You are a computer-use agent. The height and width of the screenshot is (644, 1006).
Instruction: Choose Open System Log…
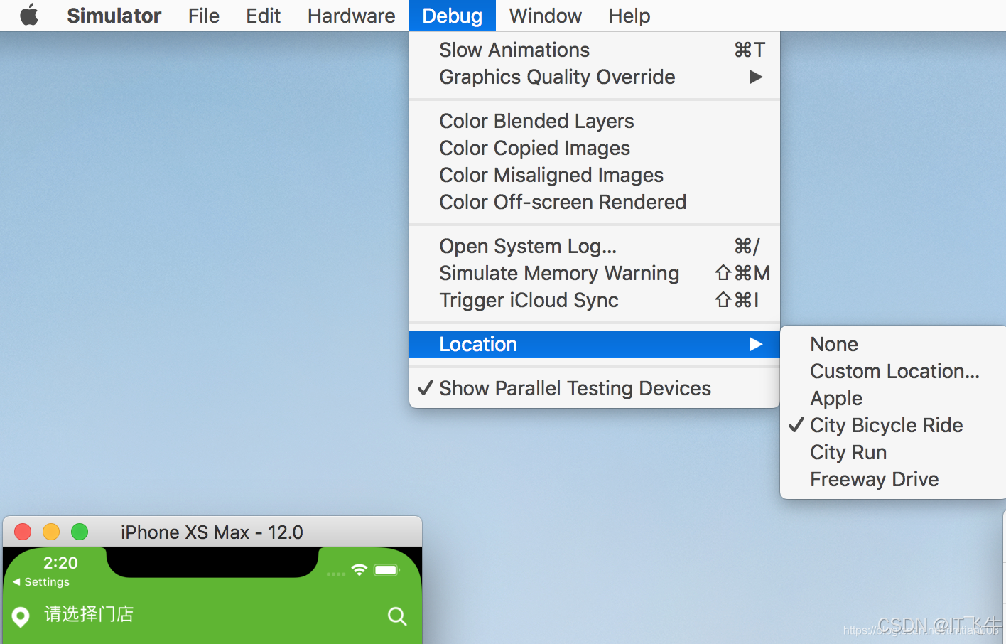595,246
